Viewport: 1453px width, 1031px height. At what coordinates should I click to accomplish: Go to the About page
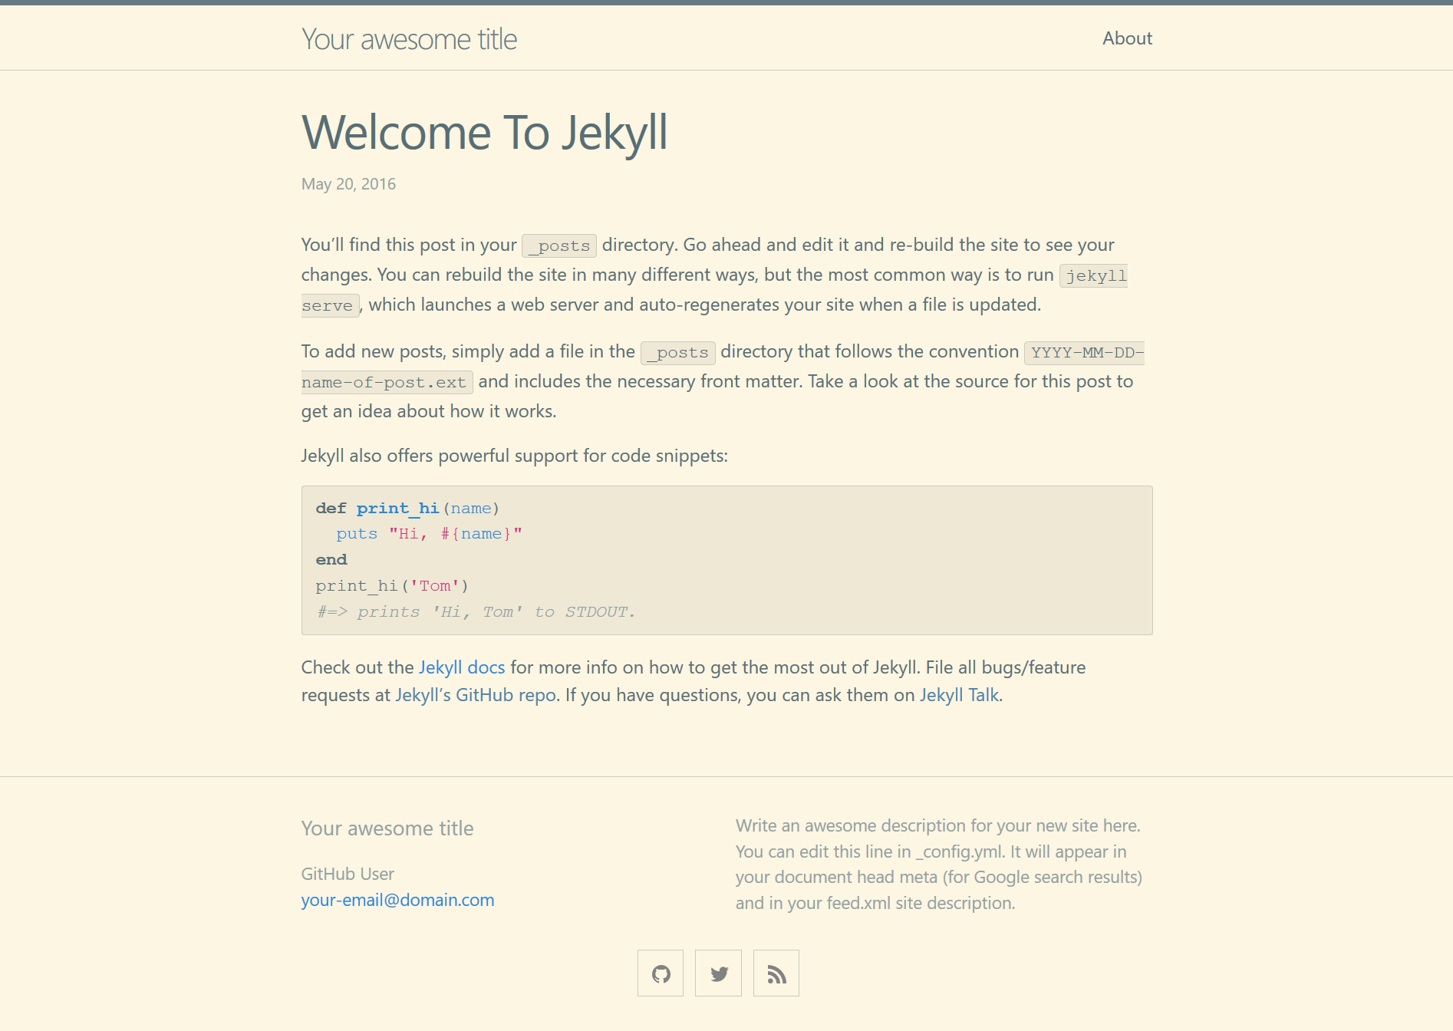pos(1127,38)
